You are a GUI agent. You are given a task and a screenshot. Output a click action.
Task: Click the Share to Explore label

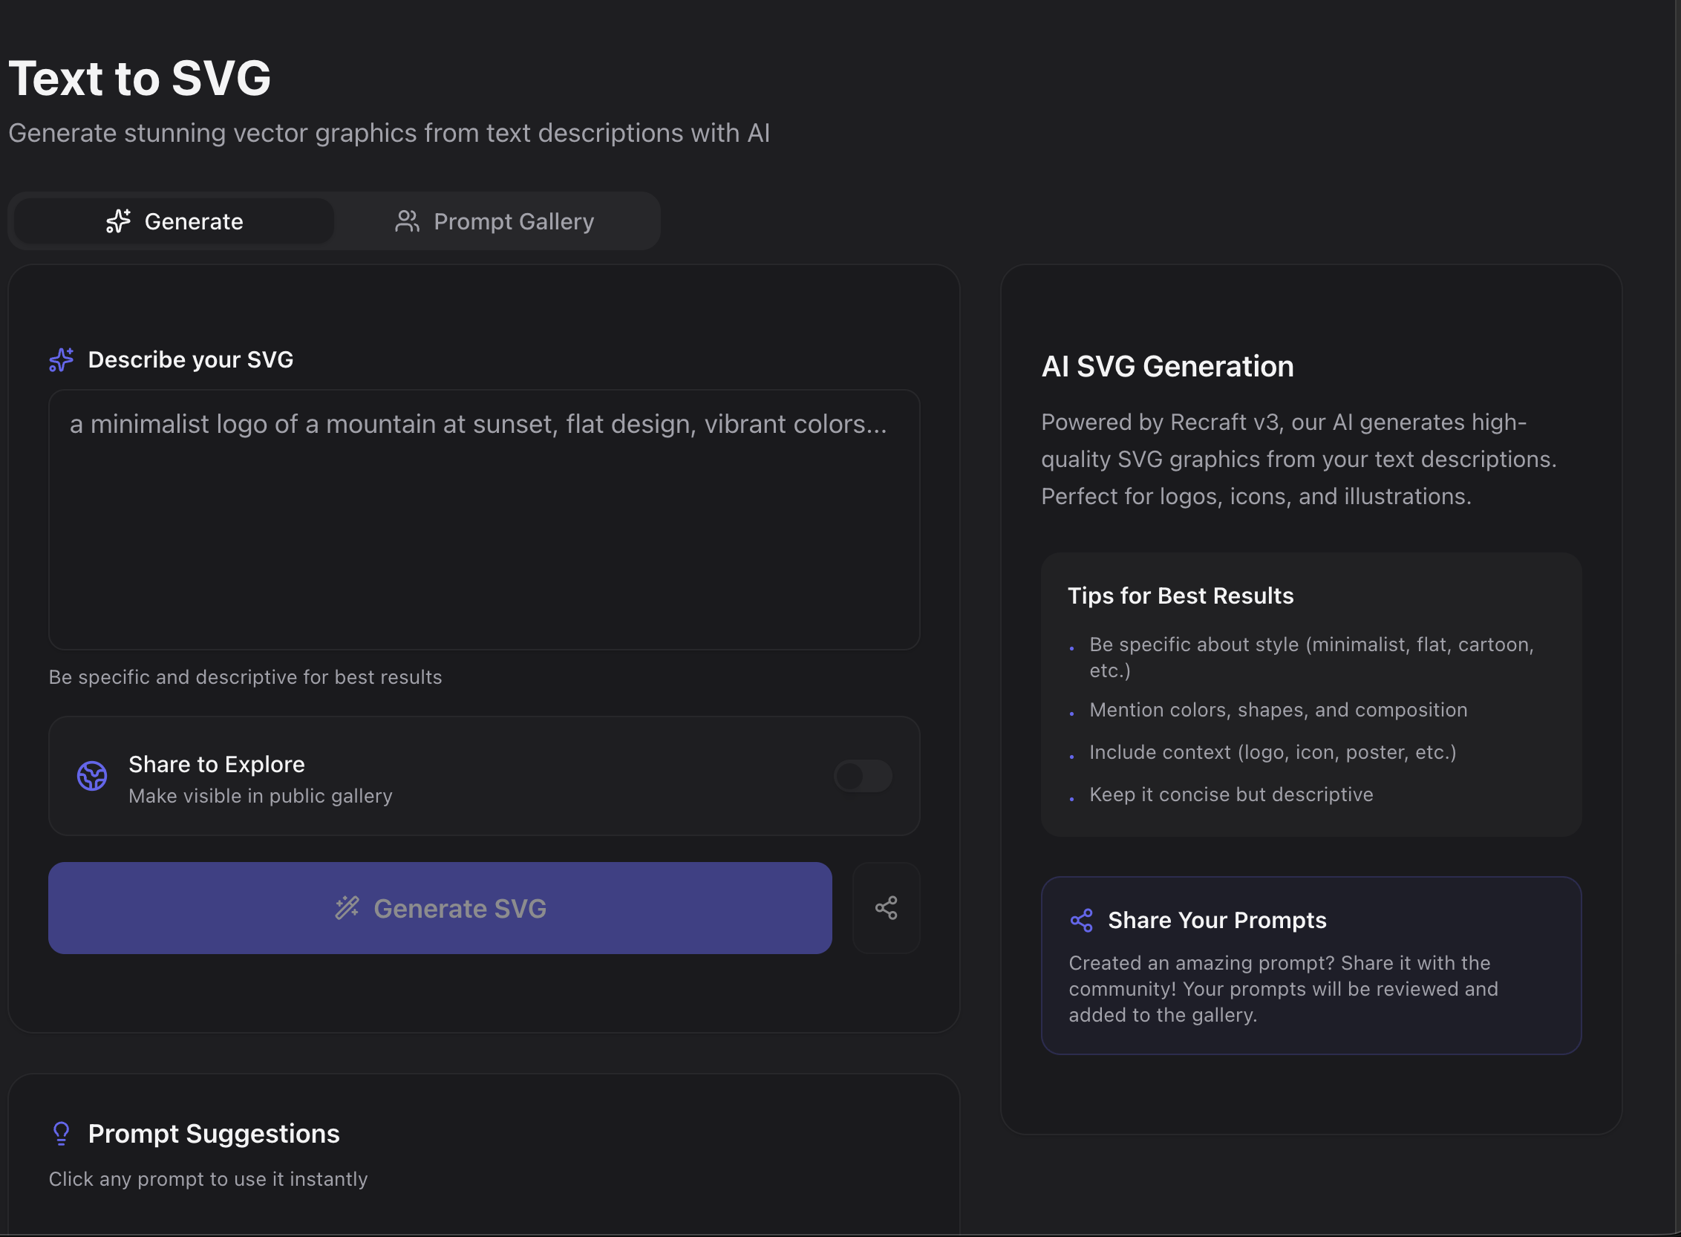point(216,765)
